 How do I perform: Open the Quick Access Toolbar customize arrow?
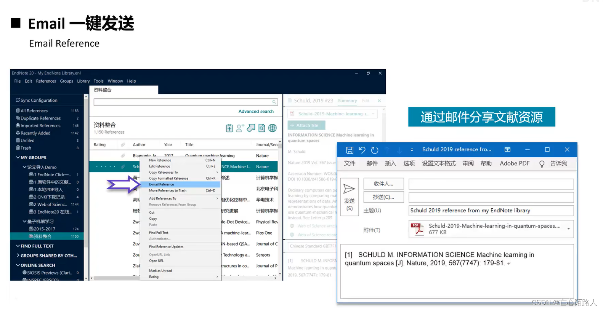(x=412, y=150)
